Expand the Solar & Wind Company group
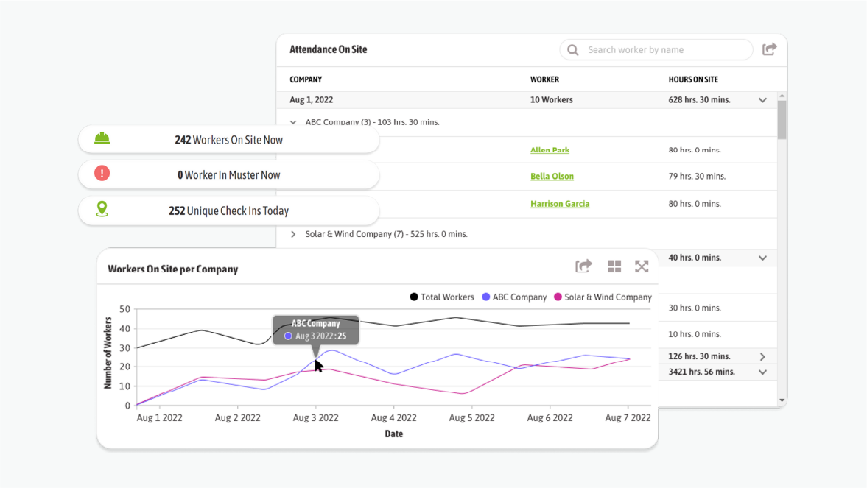 pos(293,234)
